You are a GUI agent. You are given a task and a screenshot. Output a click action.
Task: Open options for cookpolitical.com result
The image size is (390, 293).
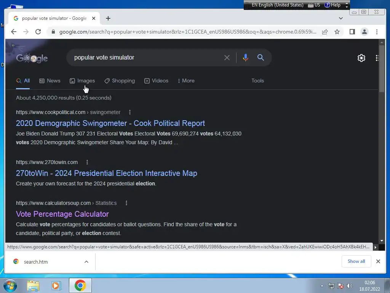[x=130, y=113]
